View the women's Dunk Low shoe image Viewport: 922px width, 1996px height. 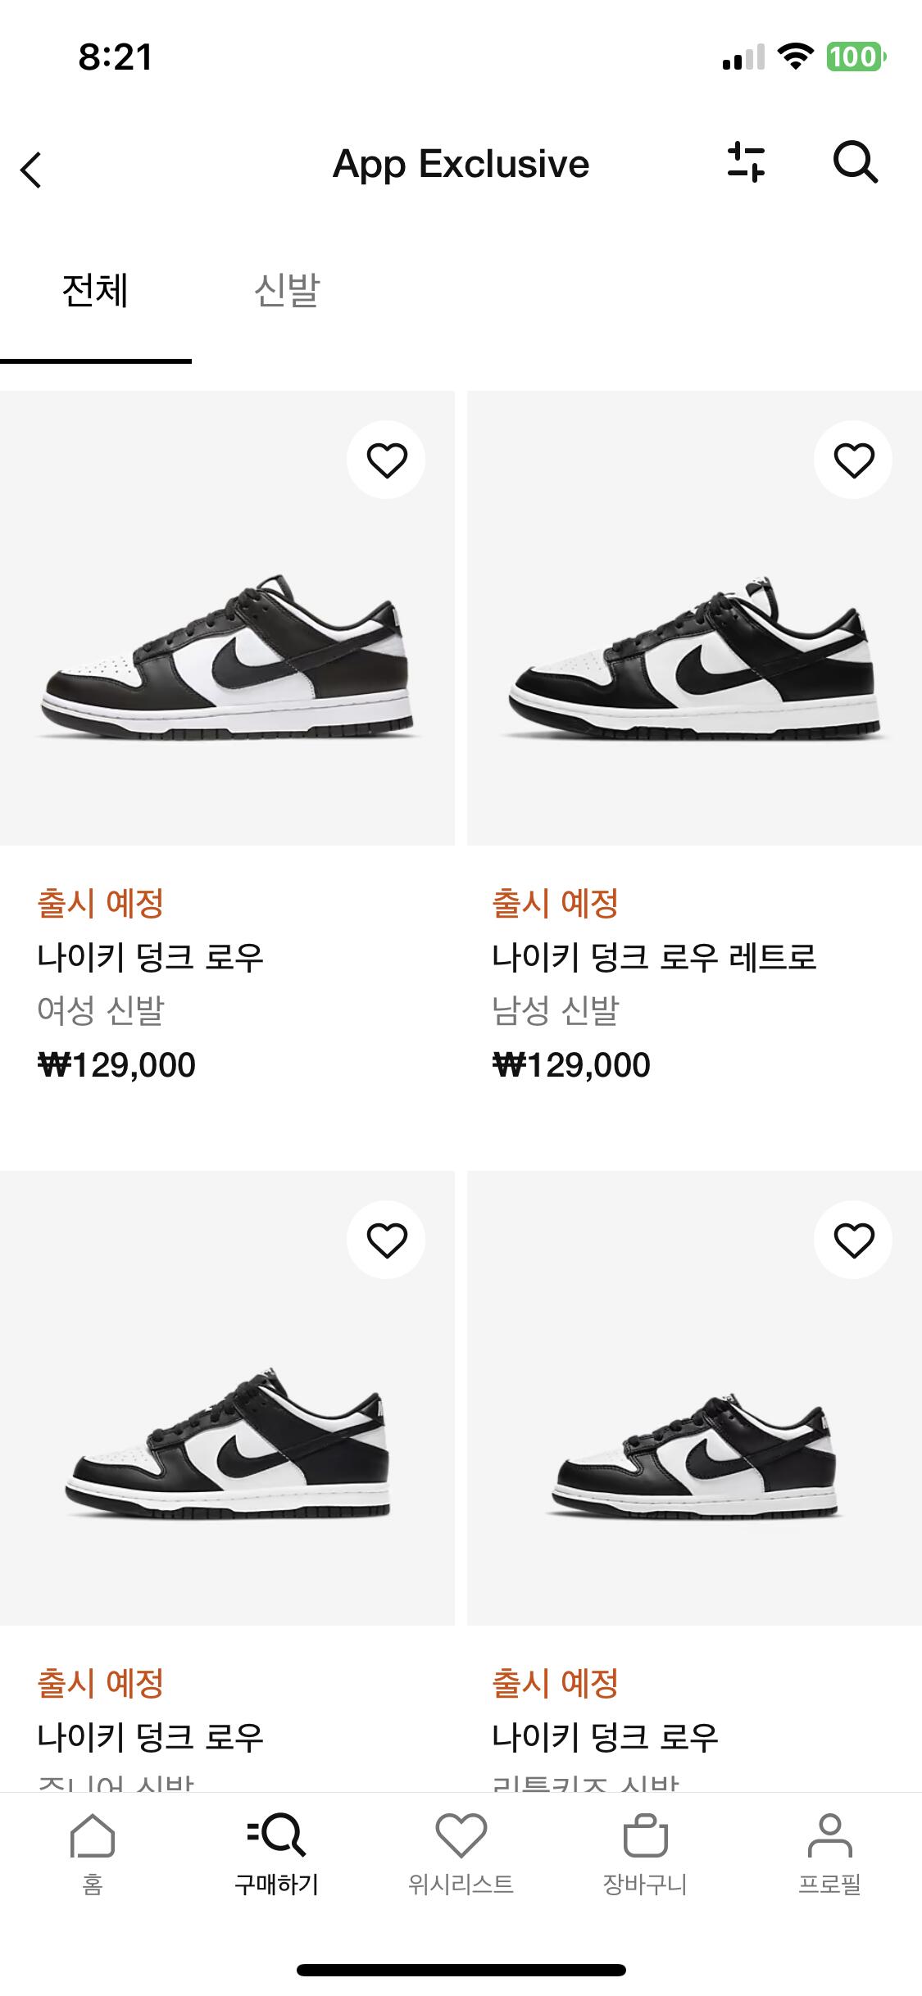click(227, 656)
